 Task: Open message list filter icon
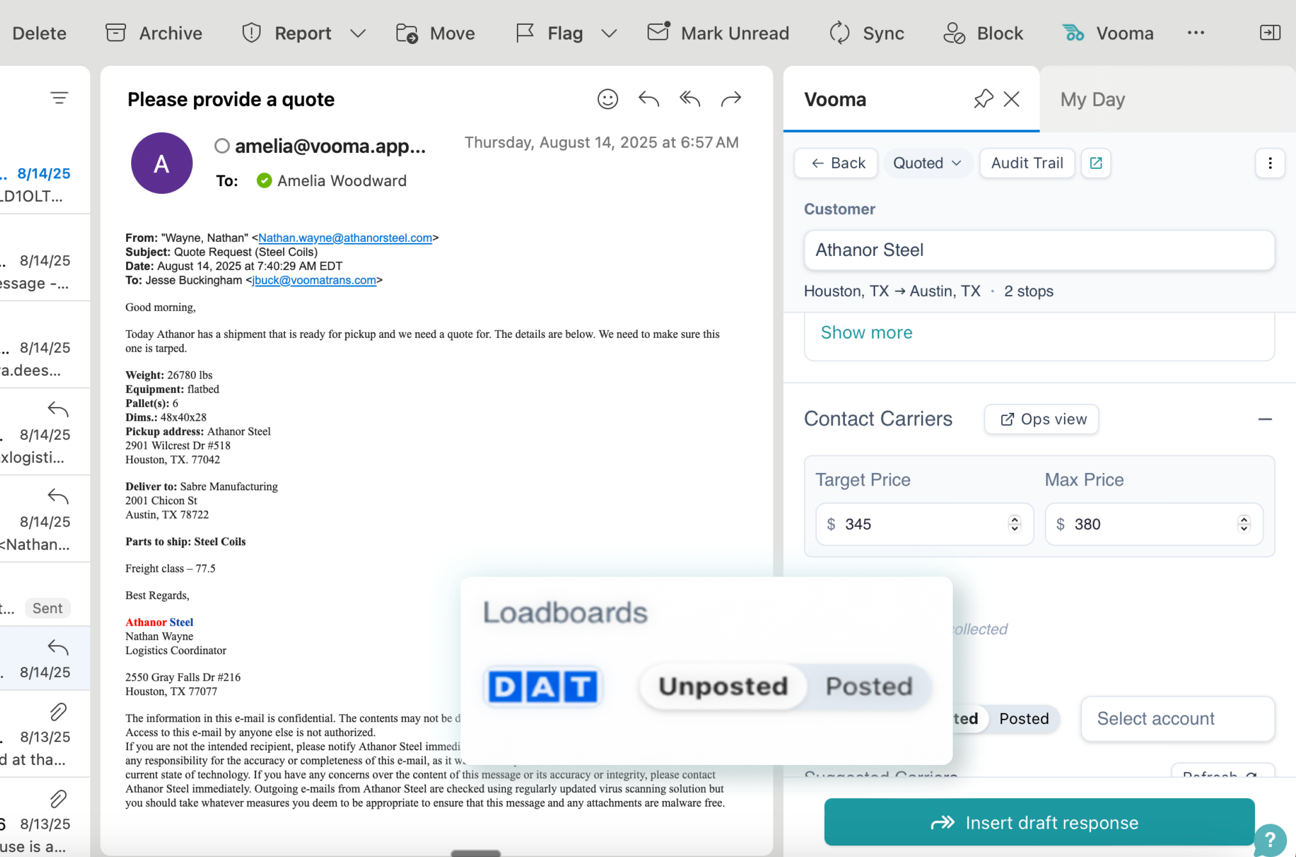click(x=59, y=98)
